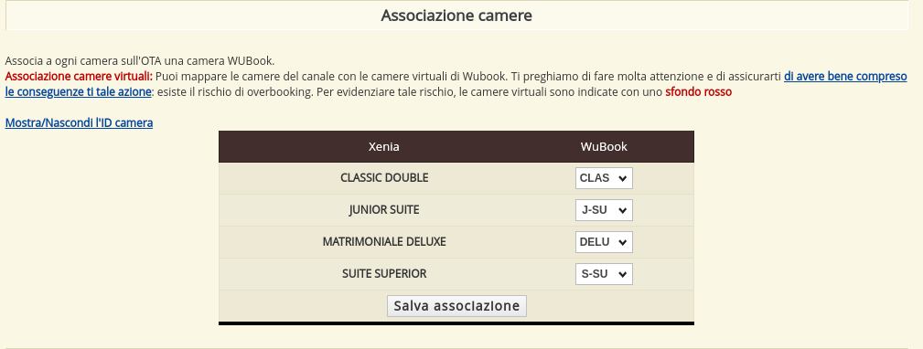This screenshot has width=923, height=349.
Task: Select the CLASSIC DOUBLE room label
Action: pyautogui.click(x=384, y=177)
